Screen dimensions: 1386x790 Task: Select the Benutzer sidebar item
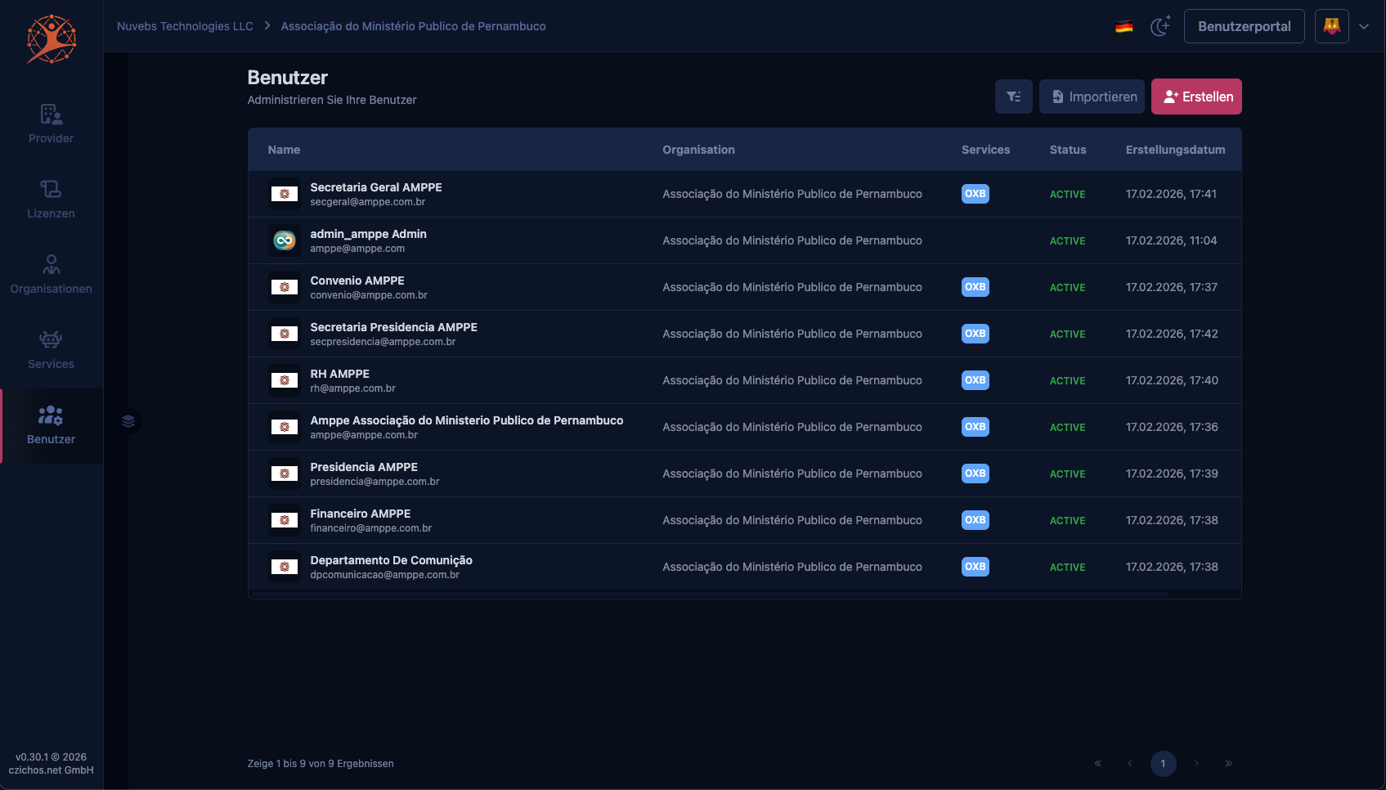(51, 425)
